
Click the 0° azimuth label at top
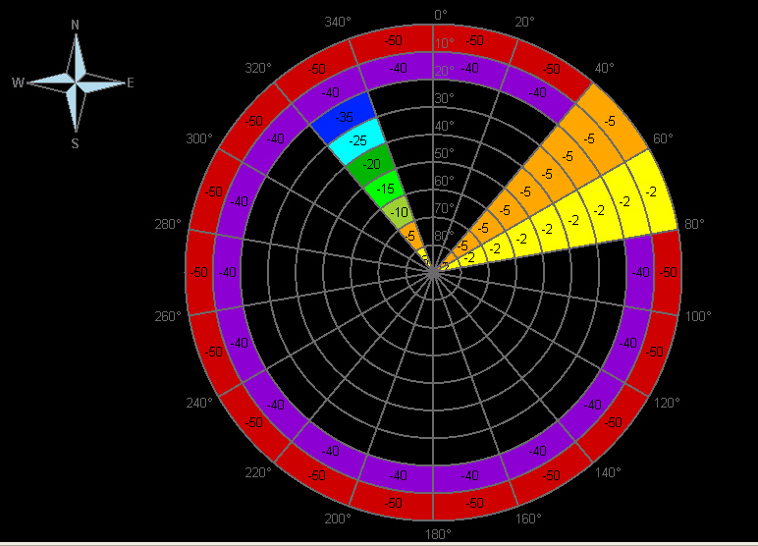440,15
